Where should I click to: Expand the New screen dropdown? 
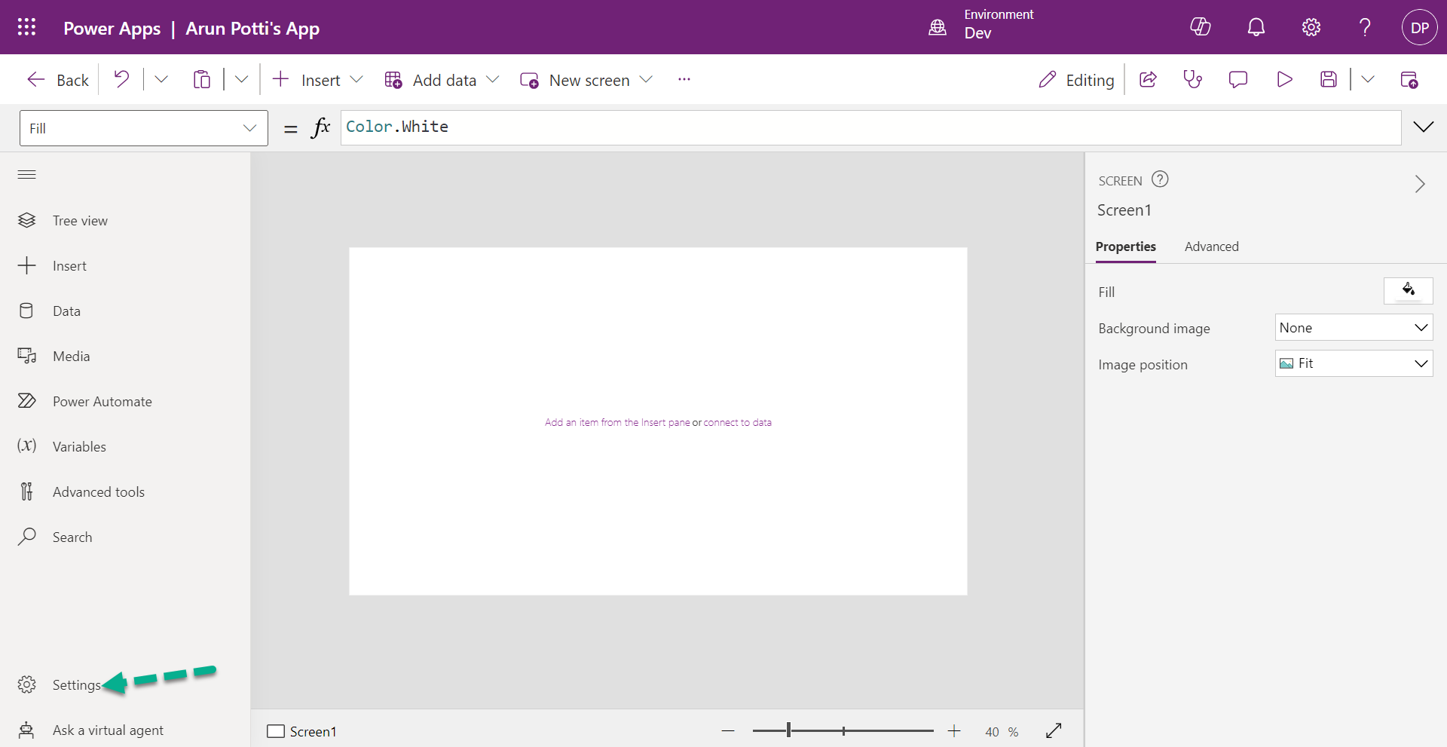coord(647,79)
